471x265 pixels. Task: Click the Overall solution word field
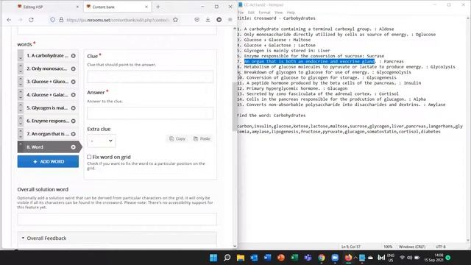(117, 219)
